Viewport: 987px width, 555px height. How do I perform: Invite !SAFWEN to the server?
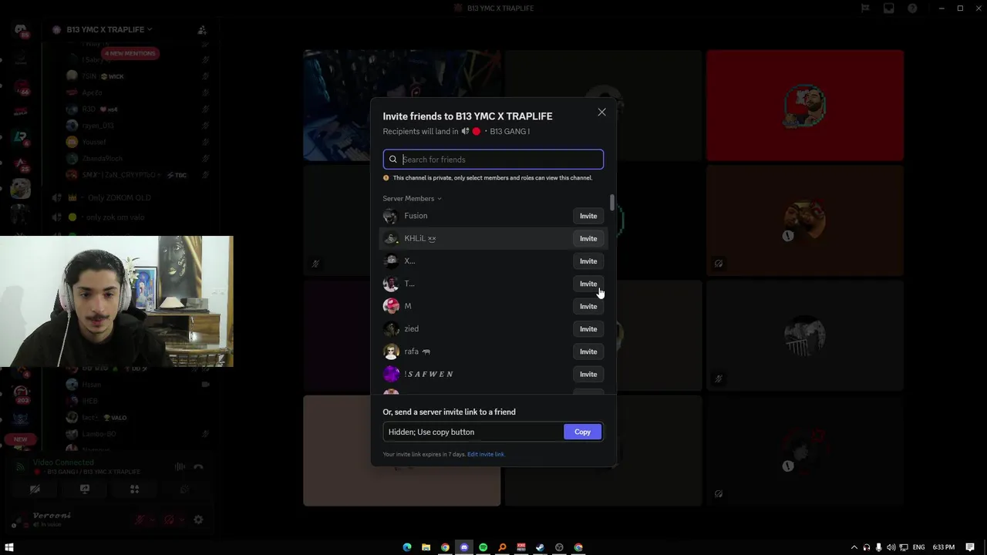[x=588, y=374]
